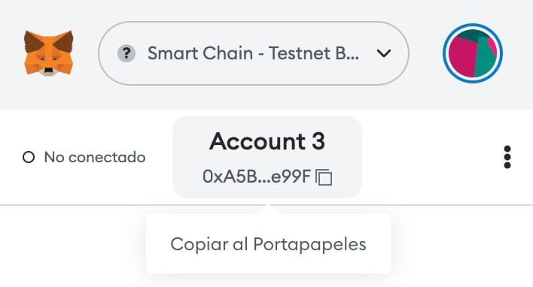Click the middle dot of options menu

[507, 157]
